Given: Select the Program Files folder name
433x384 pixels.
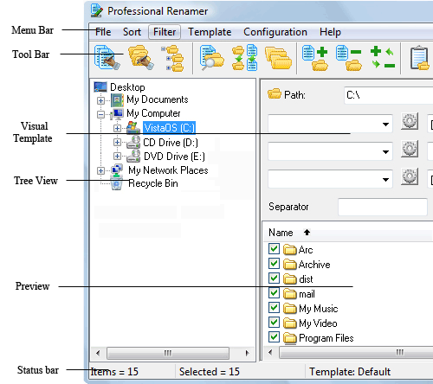Looking at the screenshot, I should point(326,338).
